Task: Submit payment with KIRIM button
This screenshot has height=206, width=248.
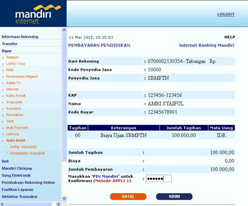Action: [x=174, y=197]
